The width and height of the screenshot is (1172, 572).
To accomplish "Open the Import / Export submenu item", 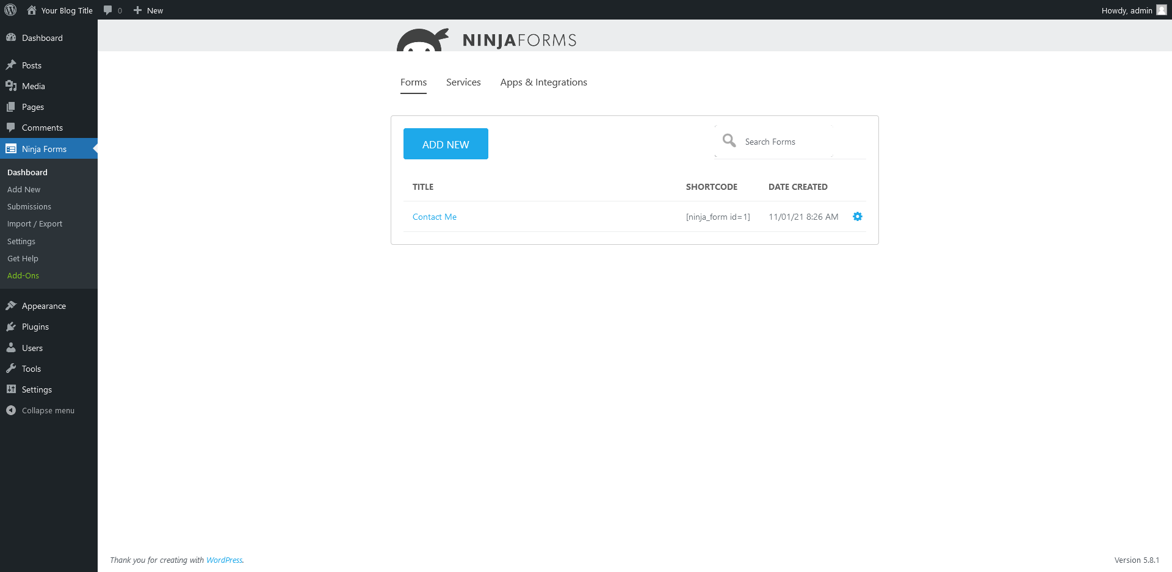I will click(x=35, y=223).
